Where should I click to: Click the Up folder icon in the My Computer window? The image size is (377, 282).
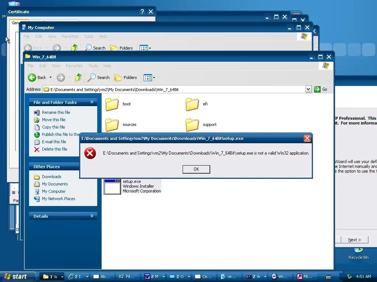(74, 48)
